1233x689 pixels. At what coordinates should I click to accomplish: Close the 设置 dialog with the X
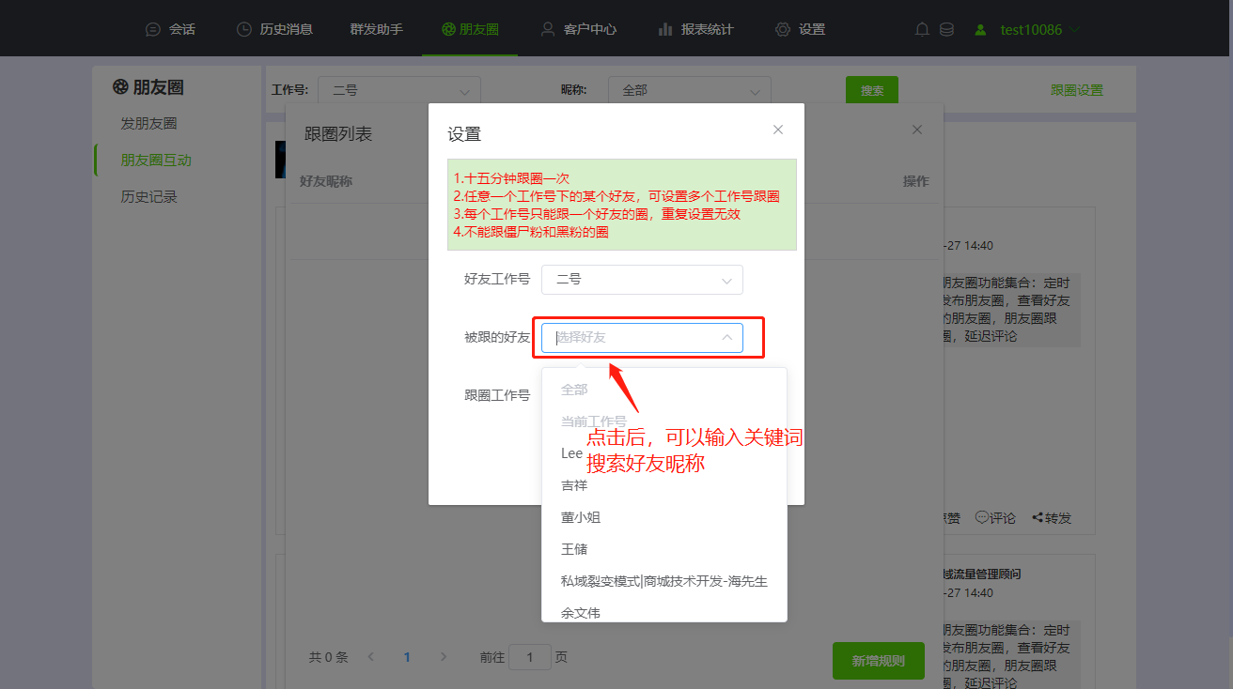pos(778,130)
